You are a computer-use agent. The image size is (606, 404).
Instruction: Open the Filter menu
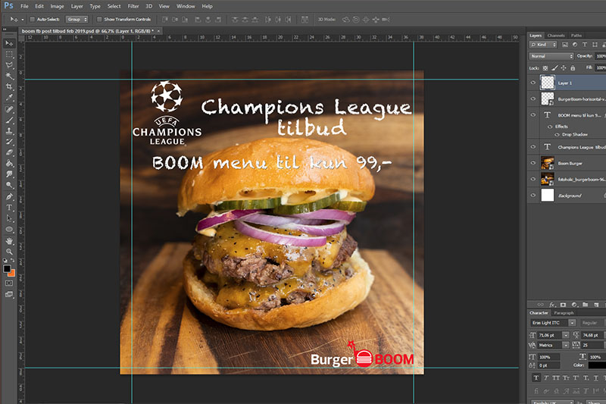pos(133,6)
